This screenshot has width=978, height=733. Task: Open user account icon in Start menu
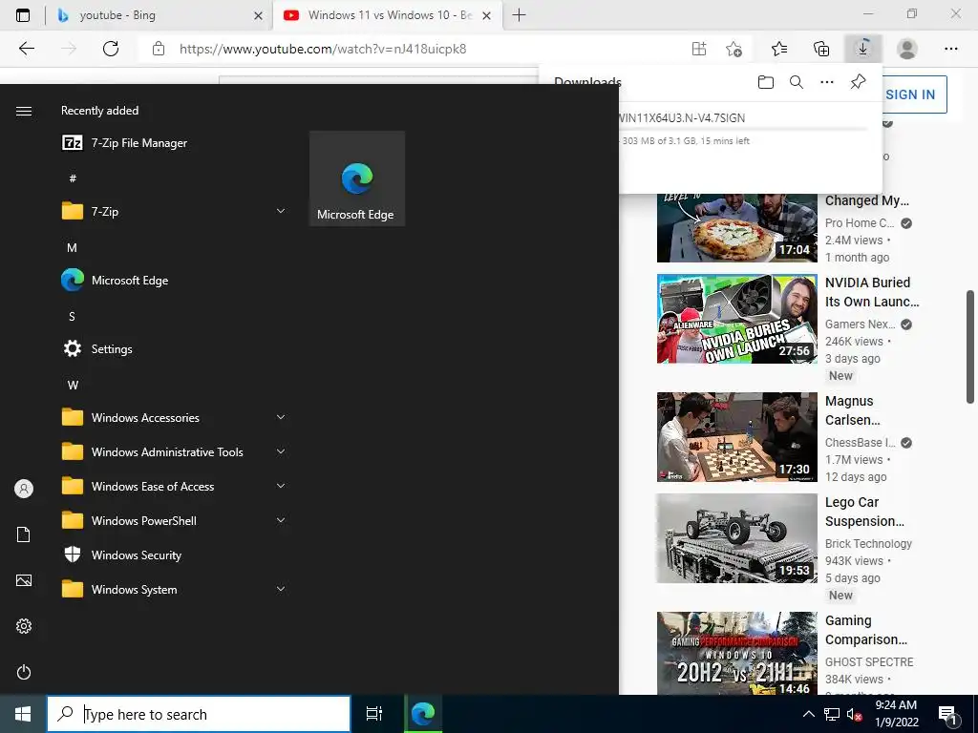point(24,489)
